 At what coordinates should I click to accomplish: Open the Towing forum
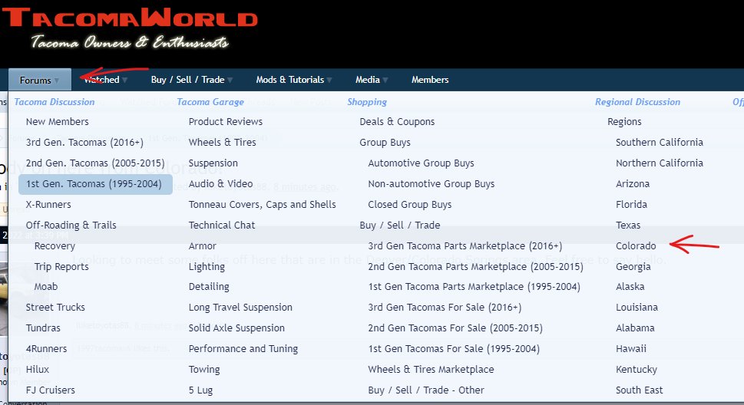pos(204,370)
